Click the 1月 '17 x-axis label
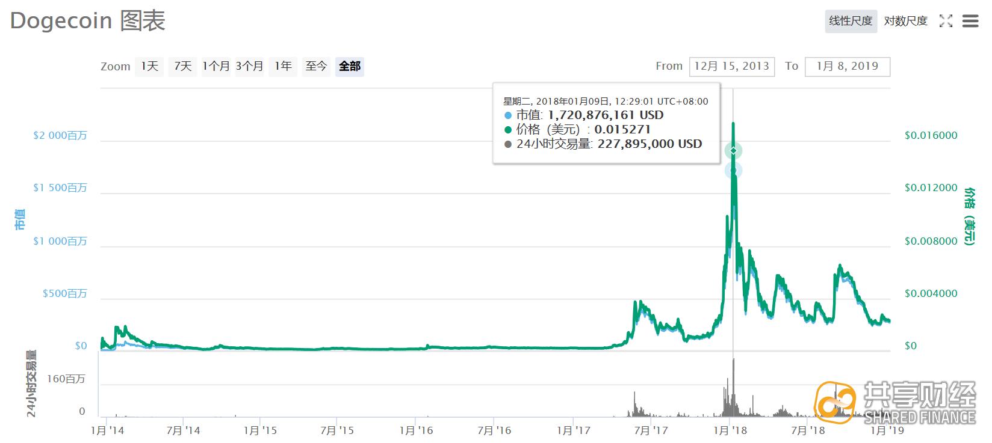 pyautogui.click(x=574, y=431)
